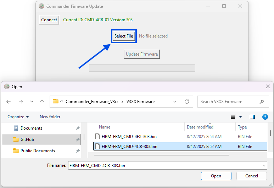Image resolution: width=274 pixels, height=188 pixels.
Task: Click the Search V3XX Firmware field
Action: pyautogui.click(x=229, y=102)
